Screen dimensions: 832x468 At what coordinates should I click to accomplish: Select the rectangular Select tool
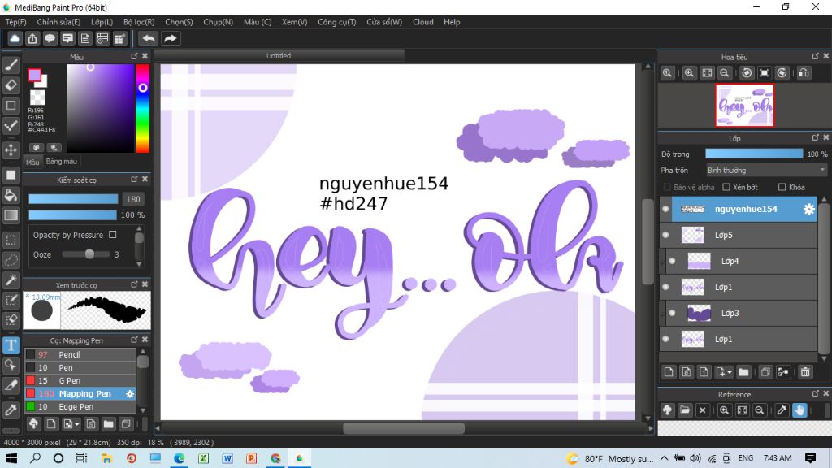pyautogui.click(x=11, y=240)
